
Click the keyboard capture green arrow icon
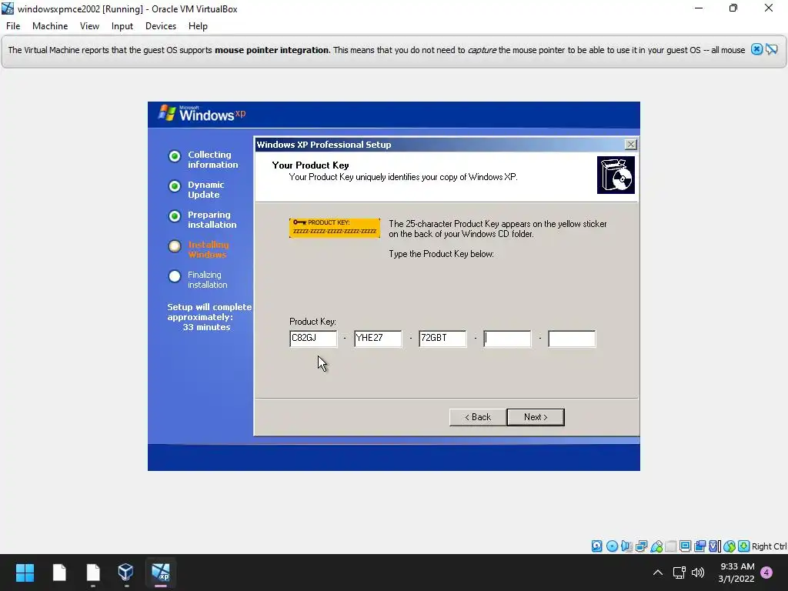pyautogui.click(x=744, y=546)
